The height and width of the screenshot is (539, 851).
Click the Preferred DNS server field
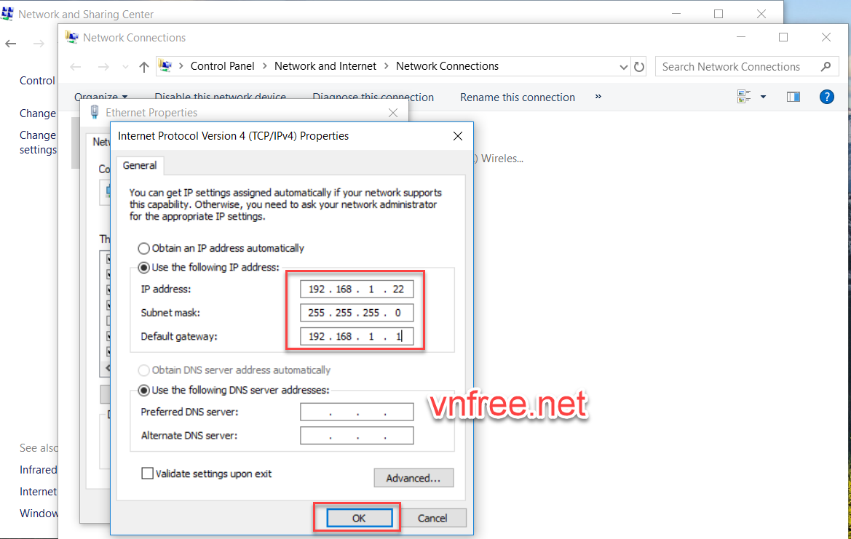point(357,412)
